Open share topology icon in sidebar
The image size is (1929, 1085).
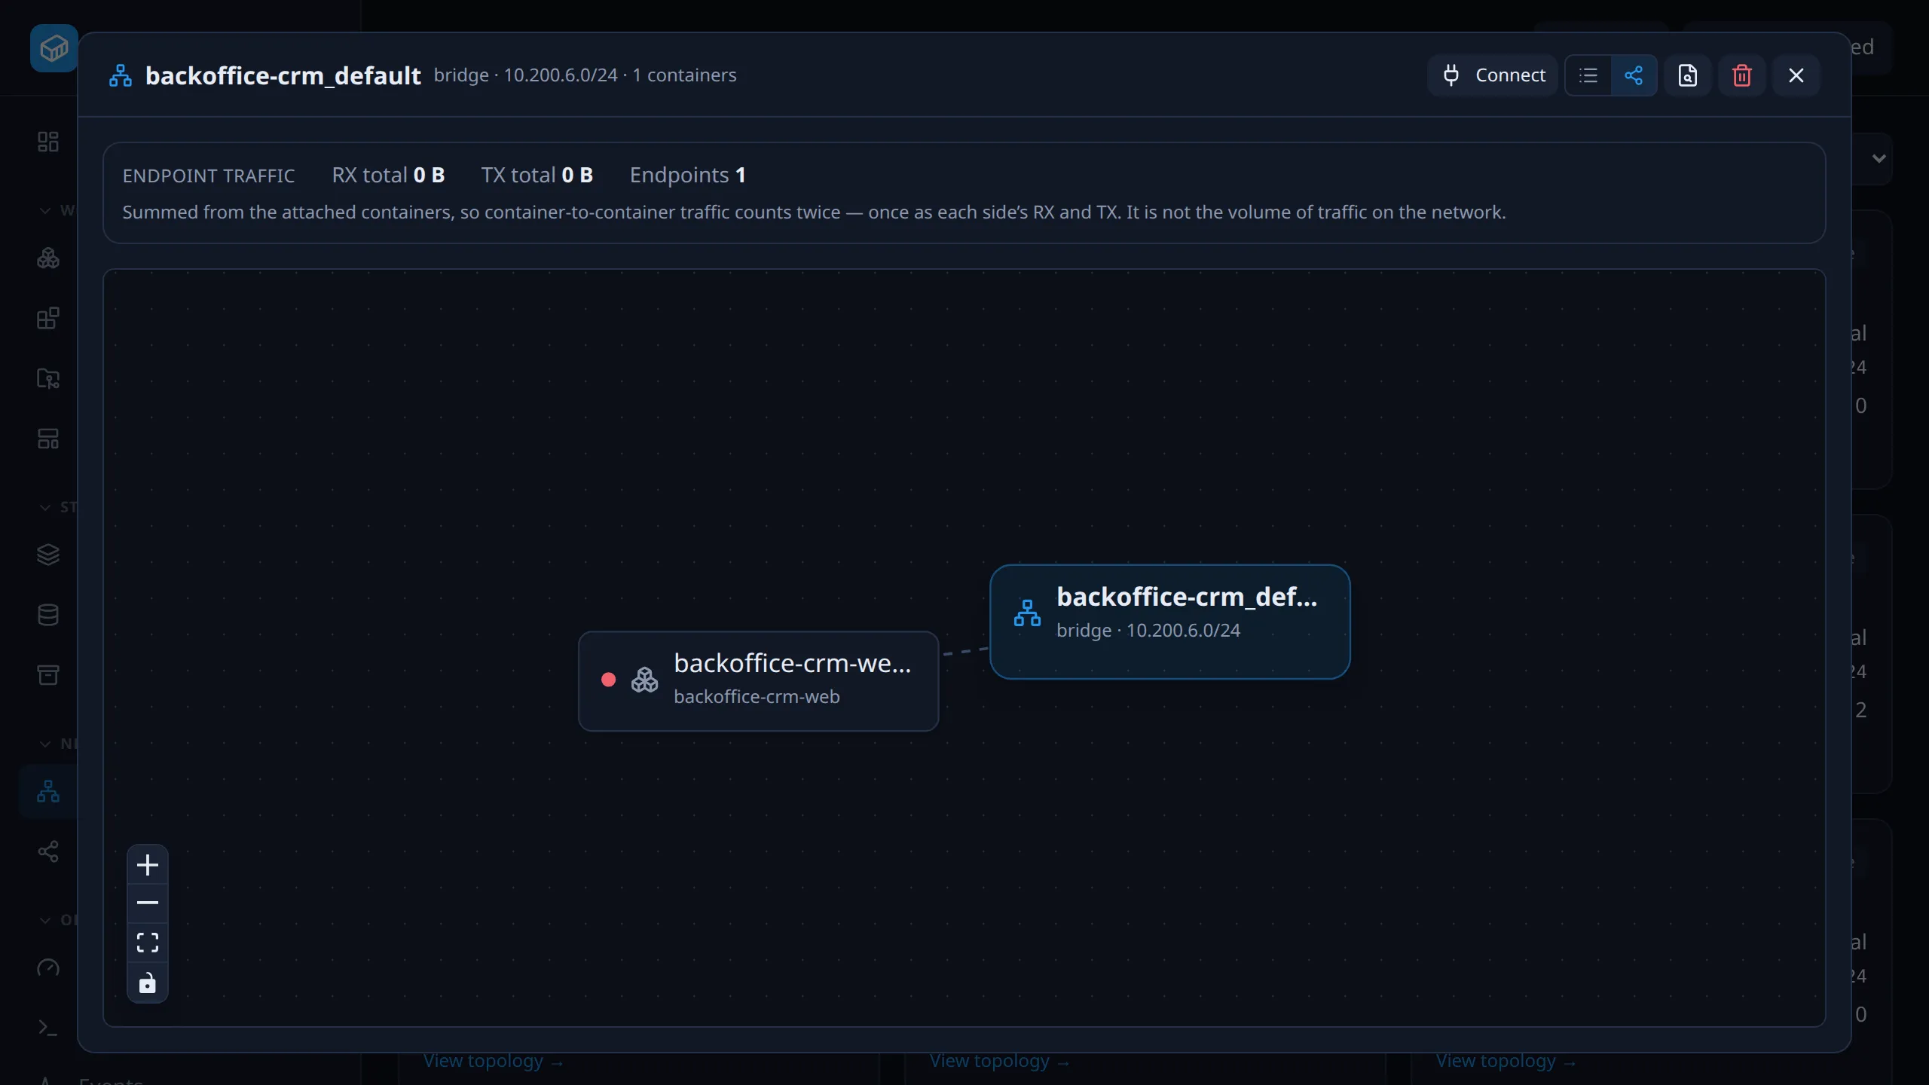48,851
